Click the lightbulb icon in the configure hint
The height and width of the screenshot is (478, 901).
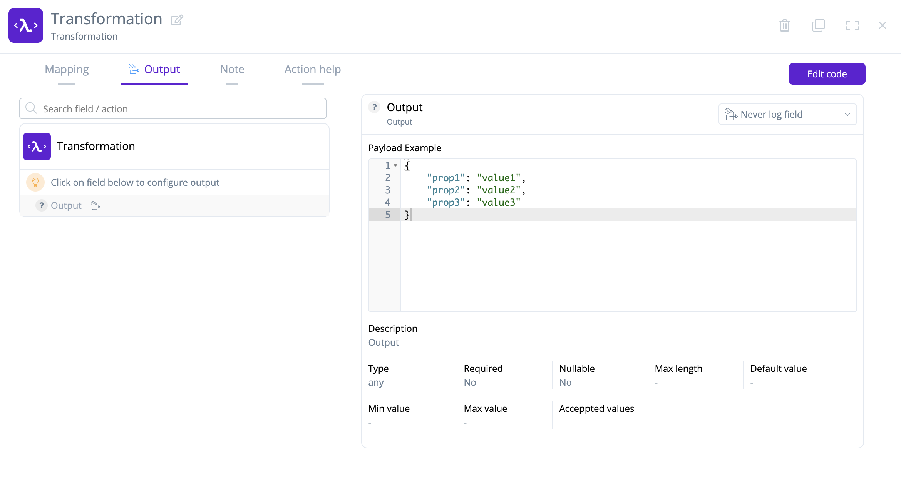point(35,182)
